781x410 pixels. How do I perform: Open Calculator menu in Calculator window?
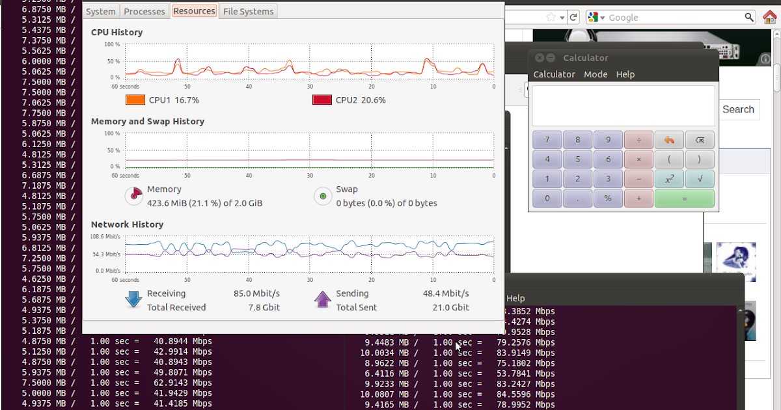point(554,74)
